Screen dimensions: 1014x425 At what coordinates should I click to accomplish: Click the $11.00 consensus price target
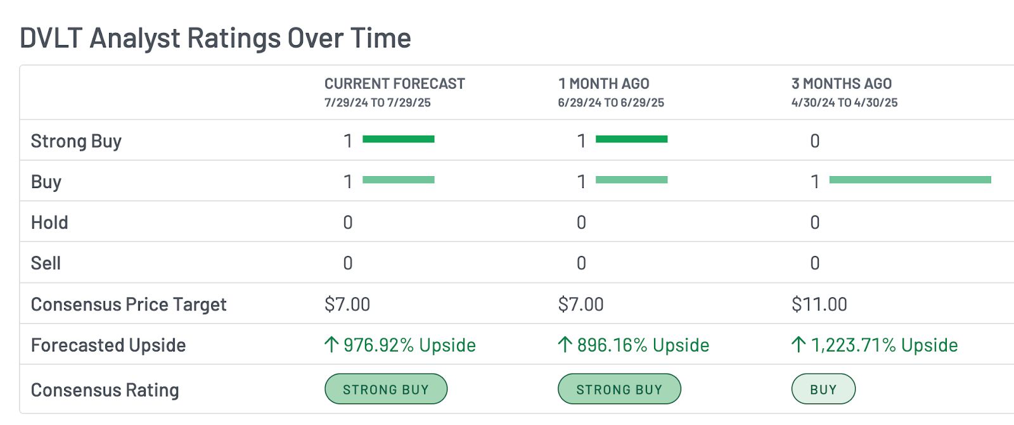point(819,304)
